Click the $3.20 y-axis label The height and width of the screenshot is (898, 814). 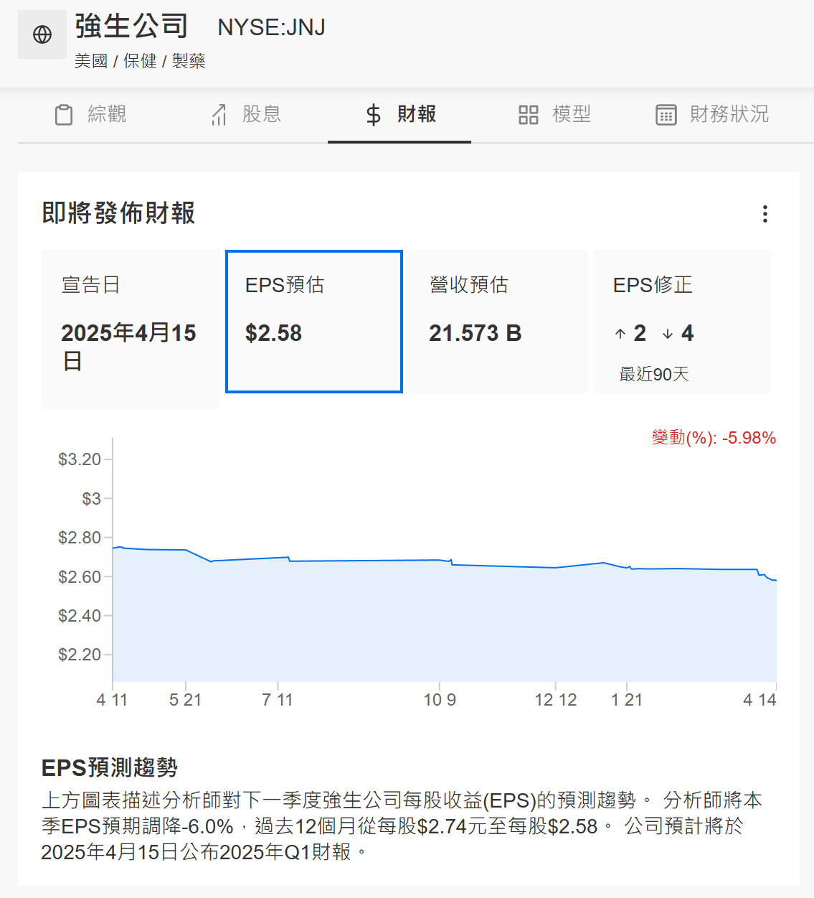coord(80,459)
